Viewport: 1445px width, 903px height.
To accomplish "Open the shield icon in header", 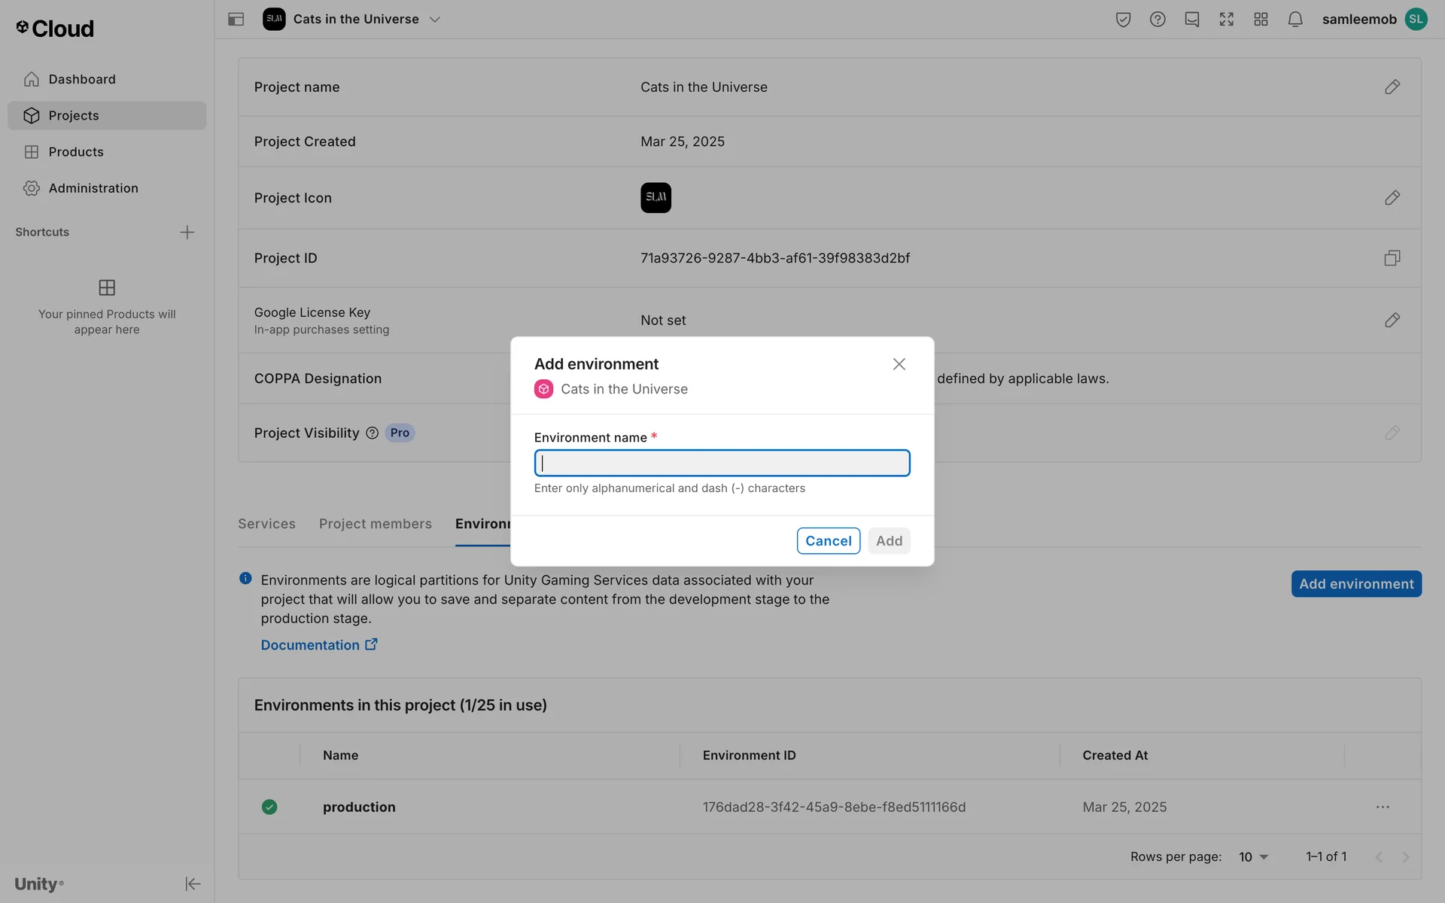I will click(x=1123, y=20).
